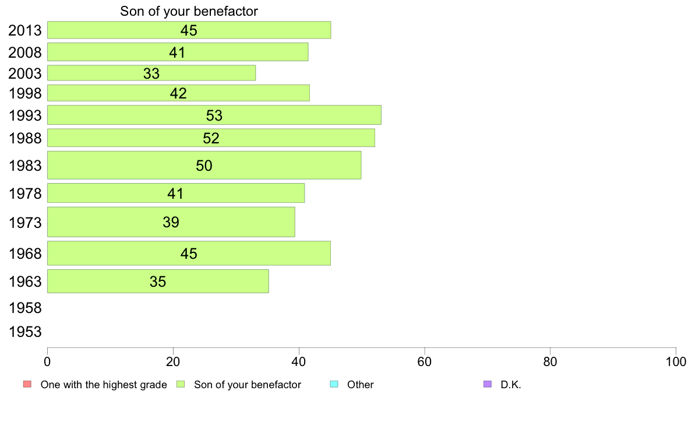Select the 1968 bar showing 45
692x429 pixels.
click(189, 253)
